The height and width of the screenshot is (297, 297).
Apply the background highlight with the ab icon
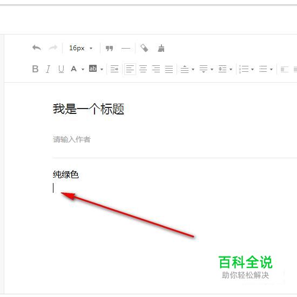[93, 69]
